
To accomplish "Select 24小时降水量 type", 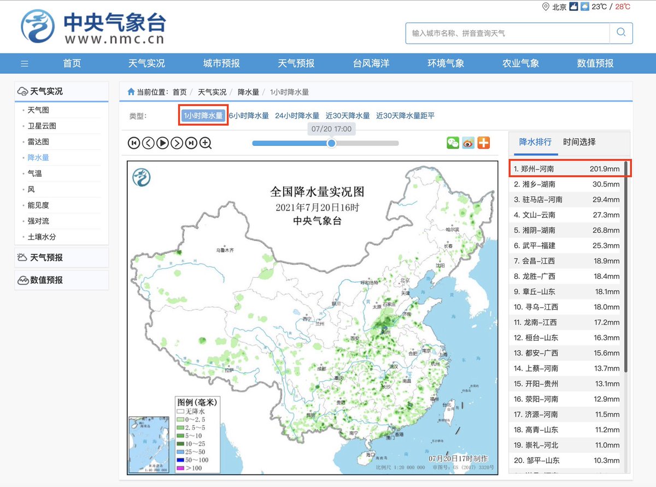I will 297,115.
